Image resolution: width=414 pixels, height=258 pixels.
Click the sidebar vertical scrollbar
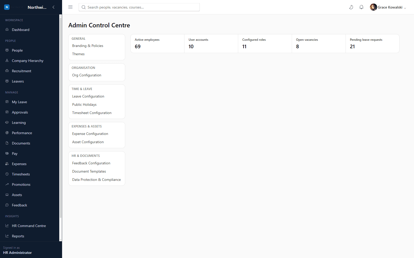click(x=61, y=117)
